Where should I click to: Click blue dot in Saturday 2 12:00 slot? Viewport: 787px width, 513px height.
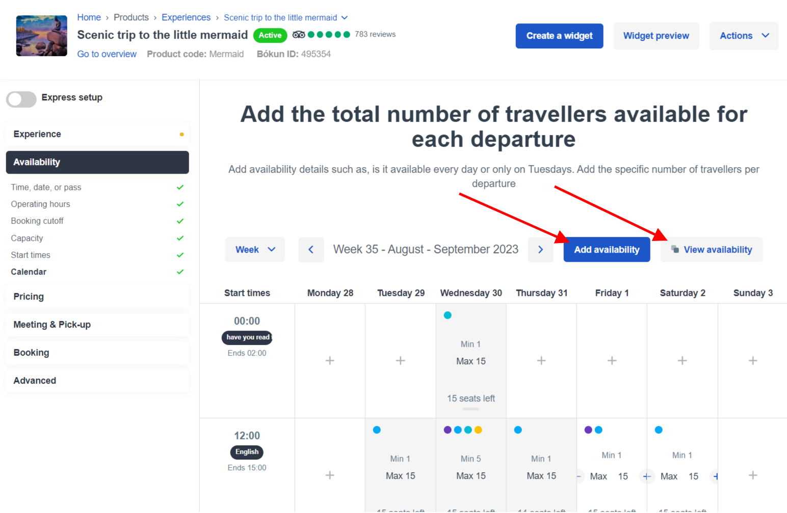pyautogui.click(x=659, y=430)
